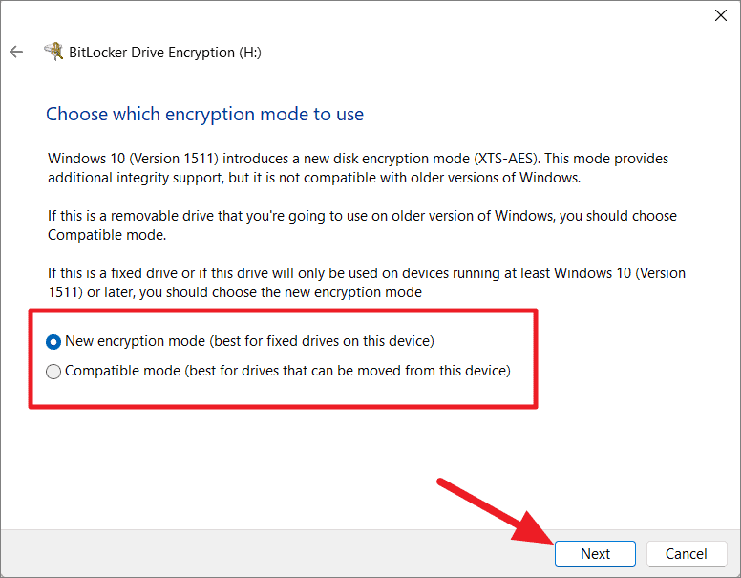
Task: Go back using the left arrow icon
Action: click(16, 52)
